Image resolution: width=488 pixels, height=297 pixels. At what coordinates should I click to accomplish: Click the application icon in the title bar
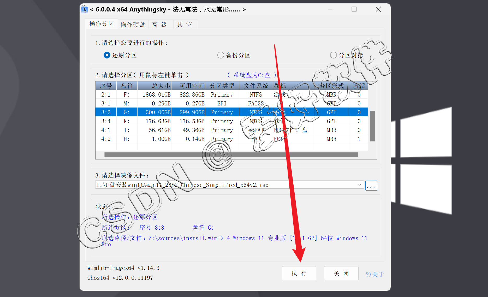click(x=85, y=9)
